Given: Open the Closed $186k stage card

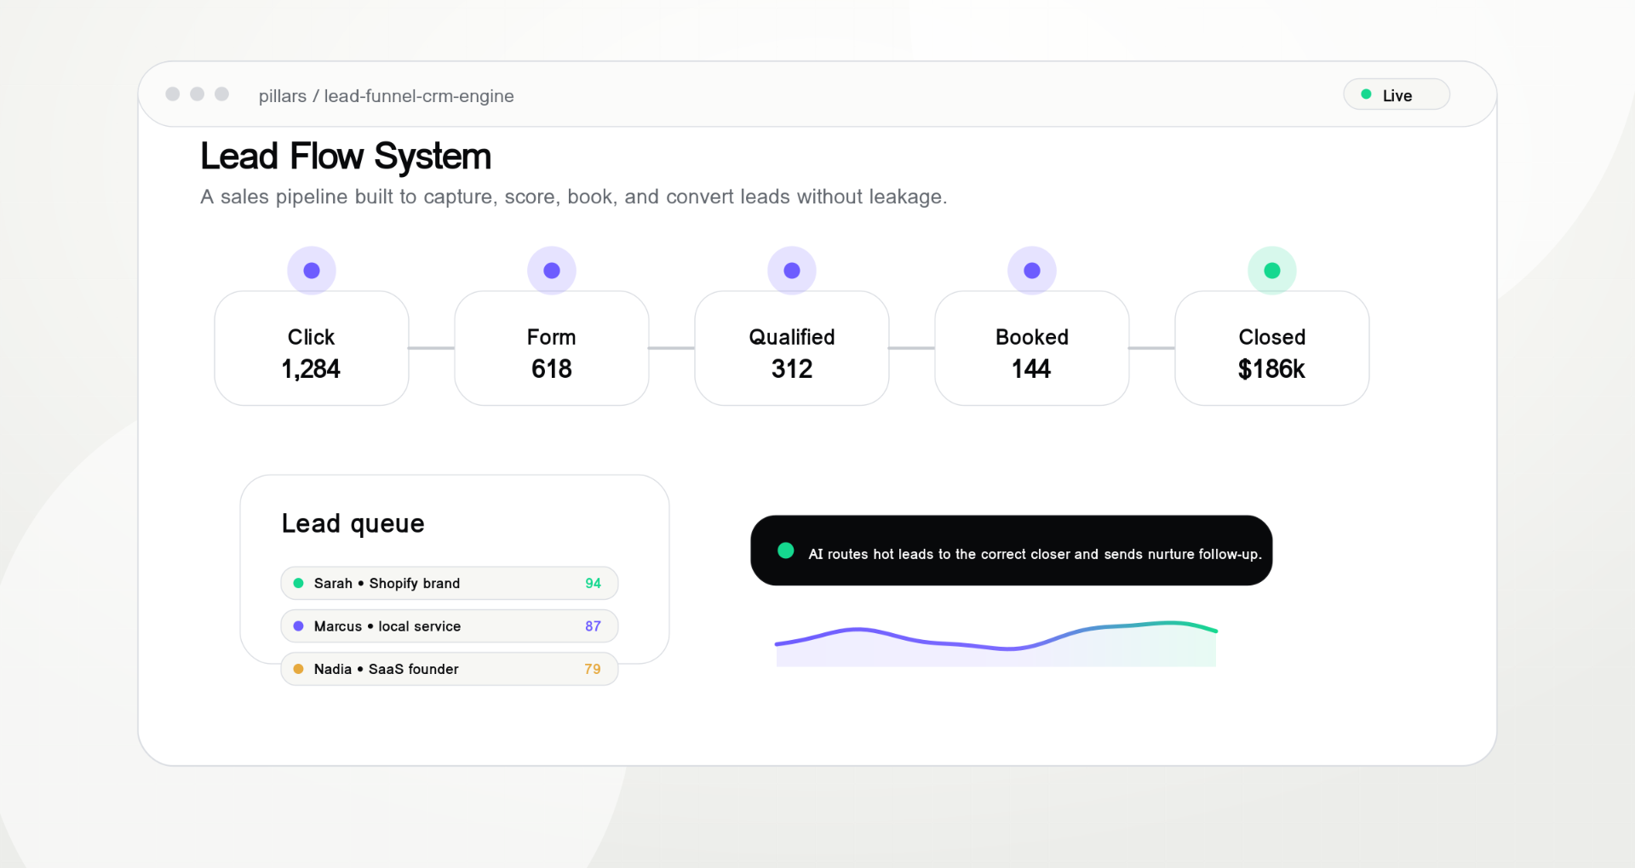Looking at the screenshot, I should tap(1272, 349).
